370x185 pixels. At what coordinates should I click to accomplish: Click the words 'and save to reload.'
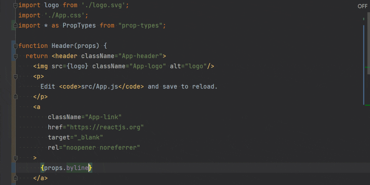click(182, 86)
